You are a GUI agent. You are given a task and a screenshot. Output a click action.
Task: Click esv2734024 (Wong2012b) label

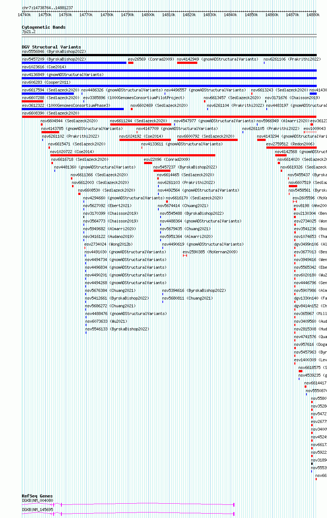pos(109,244)
